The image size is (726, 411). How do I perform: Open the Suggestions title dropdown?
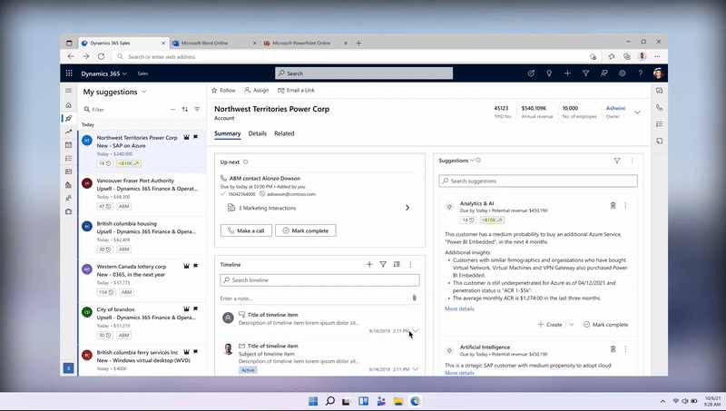point(472,161)
